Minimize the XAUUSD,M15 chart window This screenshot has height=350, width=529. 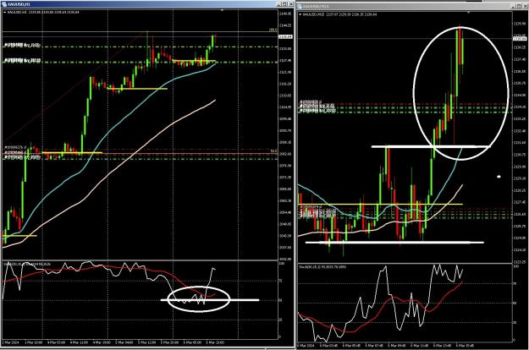pos(514,6)
